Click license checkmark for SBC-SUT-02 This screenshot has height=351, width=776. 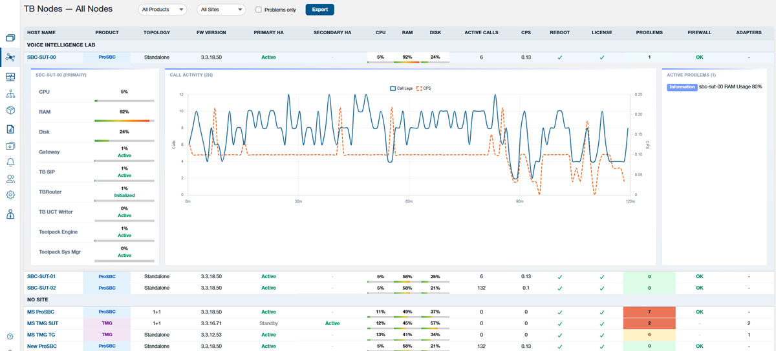[x=601, y=288]
